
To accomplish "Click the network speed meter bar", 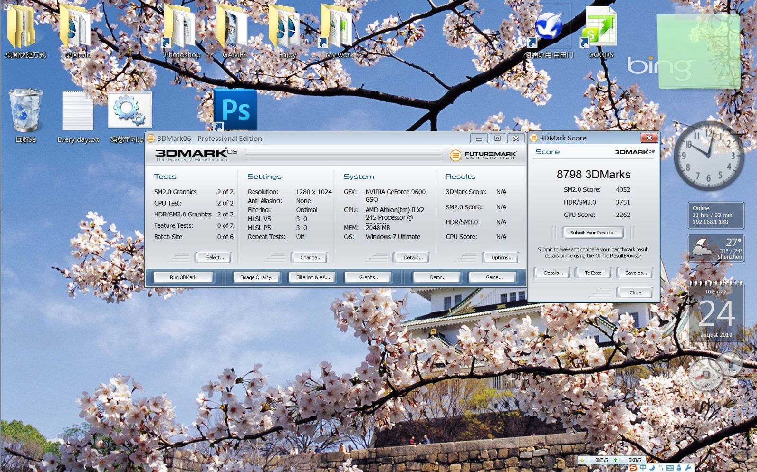I will tap(611, 460).
